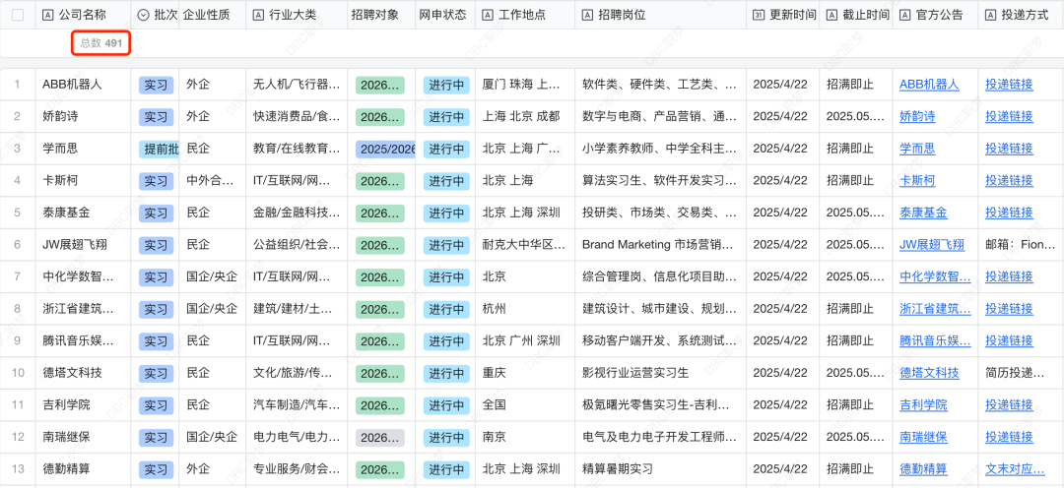Open the 浙江省建筑 official announcement link
This screenshot has width=1064, height=488.
tap(935, 309)
